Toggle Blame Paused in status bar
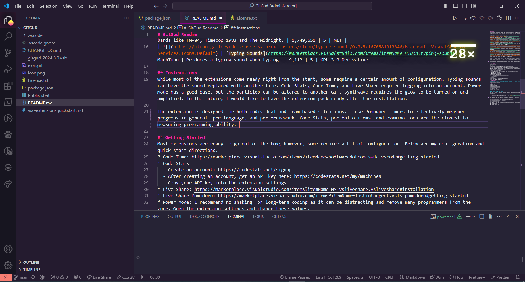Viewport: 525px width, 282px height. pos(295,277)
